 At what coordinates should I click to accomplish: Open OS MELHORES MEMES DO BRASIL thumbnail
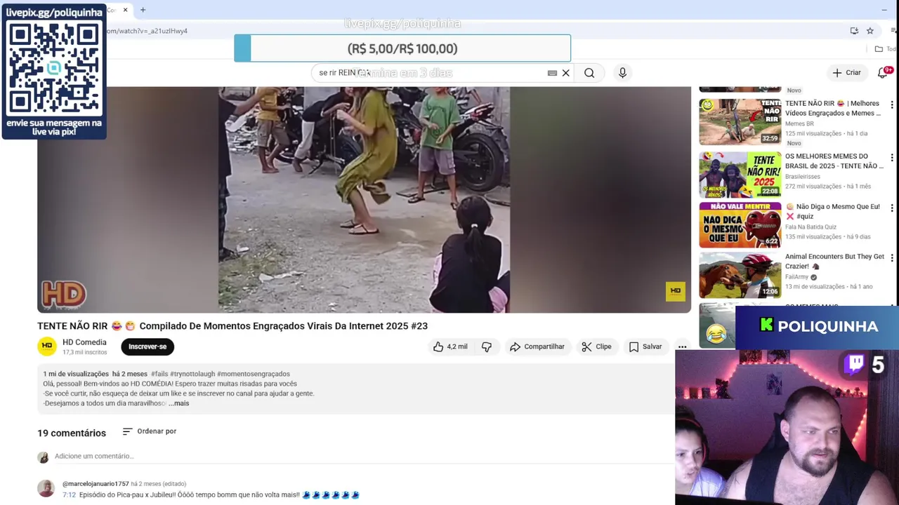click(x=740, y=175)
